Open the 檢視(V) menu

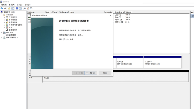[x=20, y=5]
